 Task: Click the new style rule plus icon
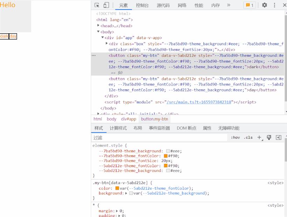point(259,138)
